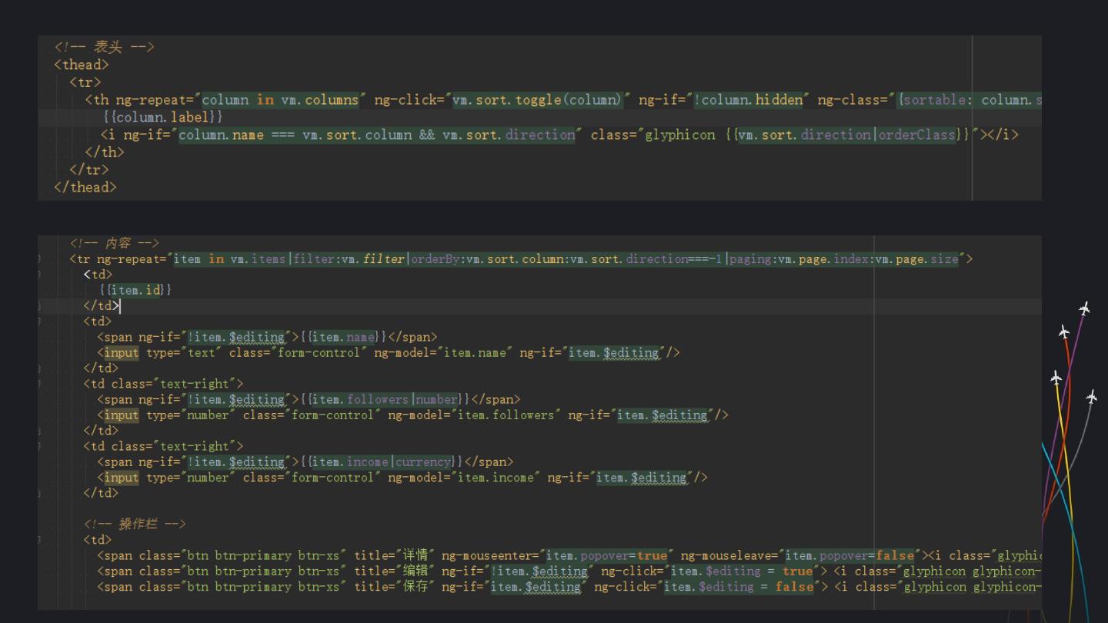
Task: Click the opening thead tag
Action: [81, 65]
